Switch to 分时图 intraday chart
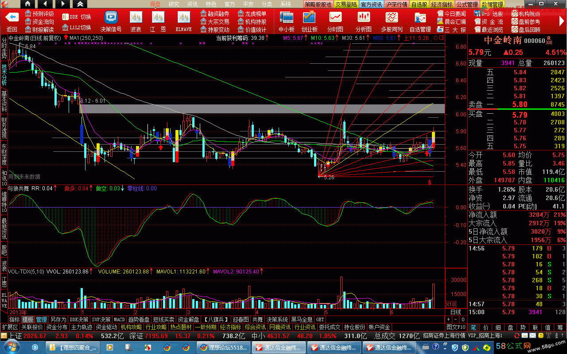 335,18
